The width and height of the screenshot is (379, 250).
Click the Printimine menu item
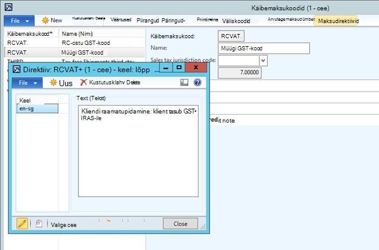(207, 20)
